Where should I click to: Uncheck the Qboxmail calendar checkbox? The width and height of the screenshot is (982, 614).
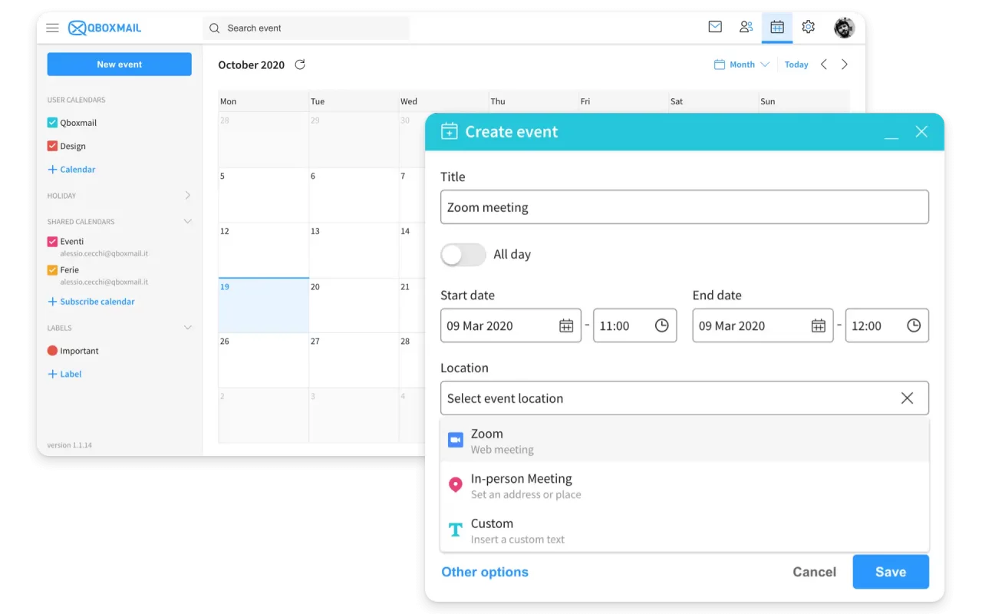click(52, 123)
